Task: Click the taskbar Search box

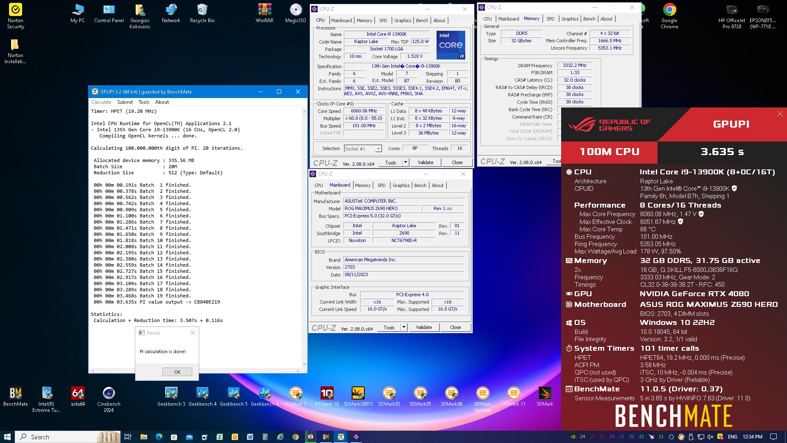Action: (68, 437)
